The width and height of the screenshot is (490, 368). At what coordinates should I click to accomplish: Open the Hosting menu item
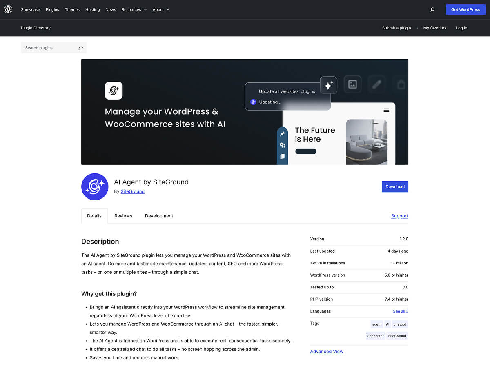(92, 9)
